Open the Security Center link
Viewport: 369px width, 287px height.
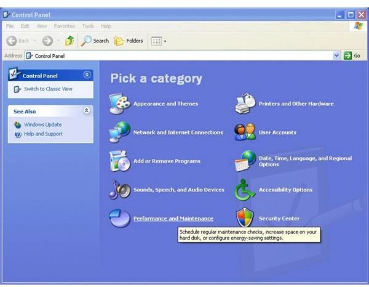(x=279, y=219)
